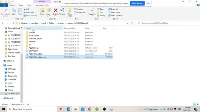Click Select none
Viewport: 200px width, 112px height.
pos(114,12)
